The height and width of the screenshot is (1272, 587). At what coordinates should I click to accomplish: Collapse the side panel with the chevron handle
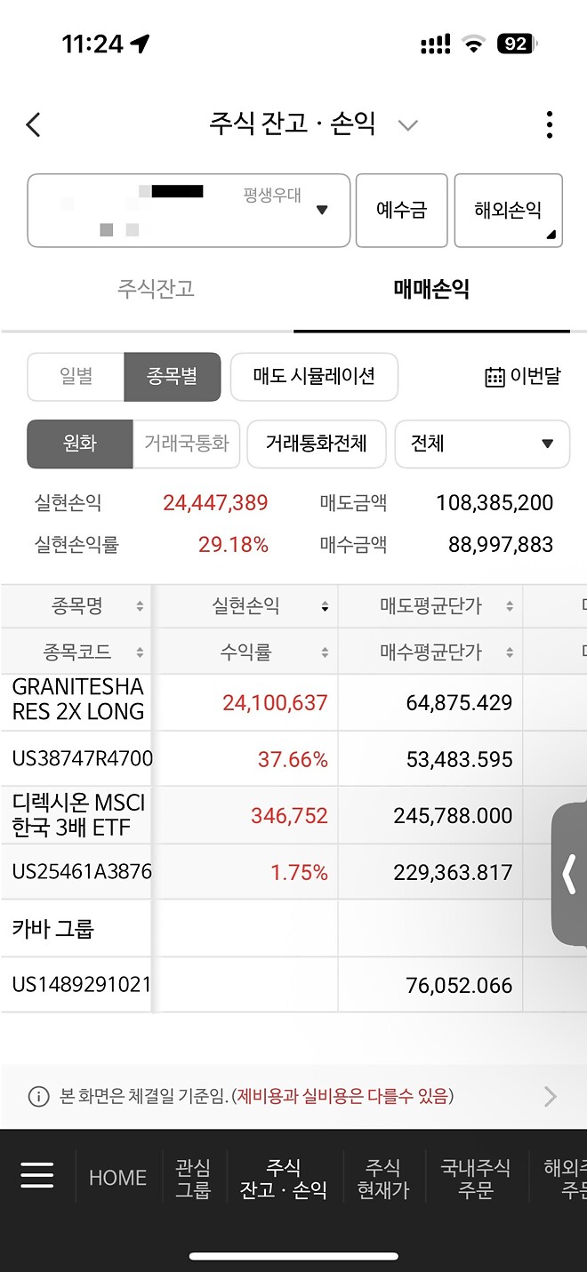pyautogui.click(x=570, y=875)
